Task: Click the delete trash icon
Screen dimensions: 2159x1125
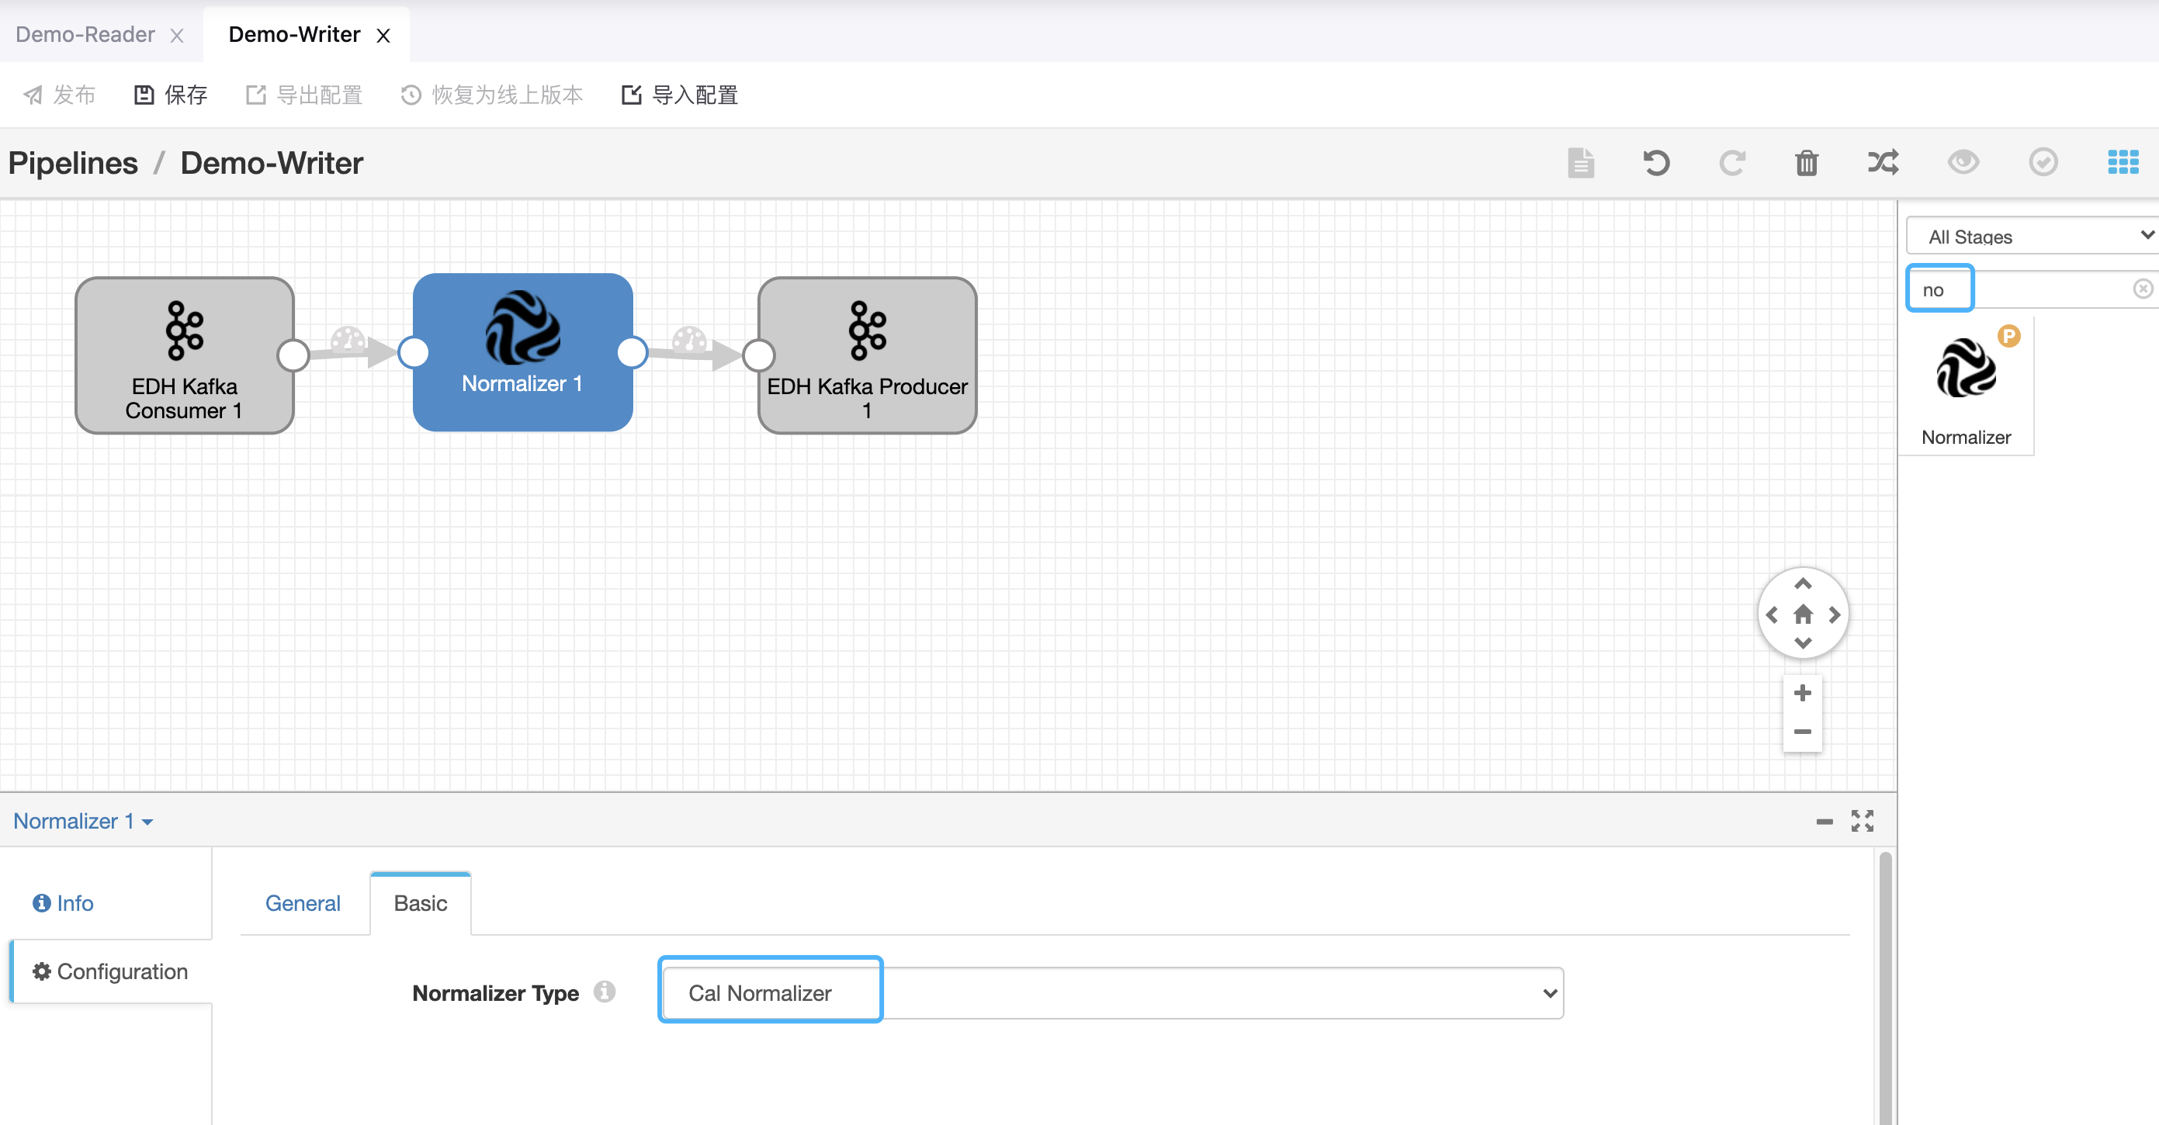Action: tap(1806, 162)
